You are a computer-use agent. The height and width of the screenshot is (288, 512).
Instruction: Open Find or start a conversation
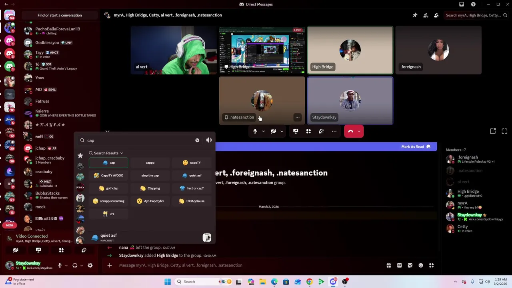(60, 15)
